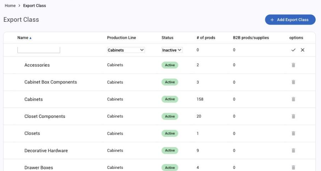Click the Name sort arrow icon

pos(31,38)
